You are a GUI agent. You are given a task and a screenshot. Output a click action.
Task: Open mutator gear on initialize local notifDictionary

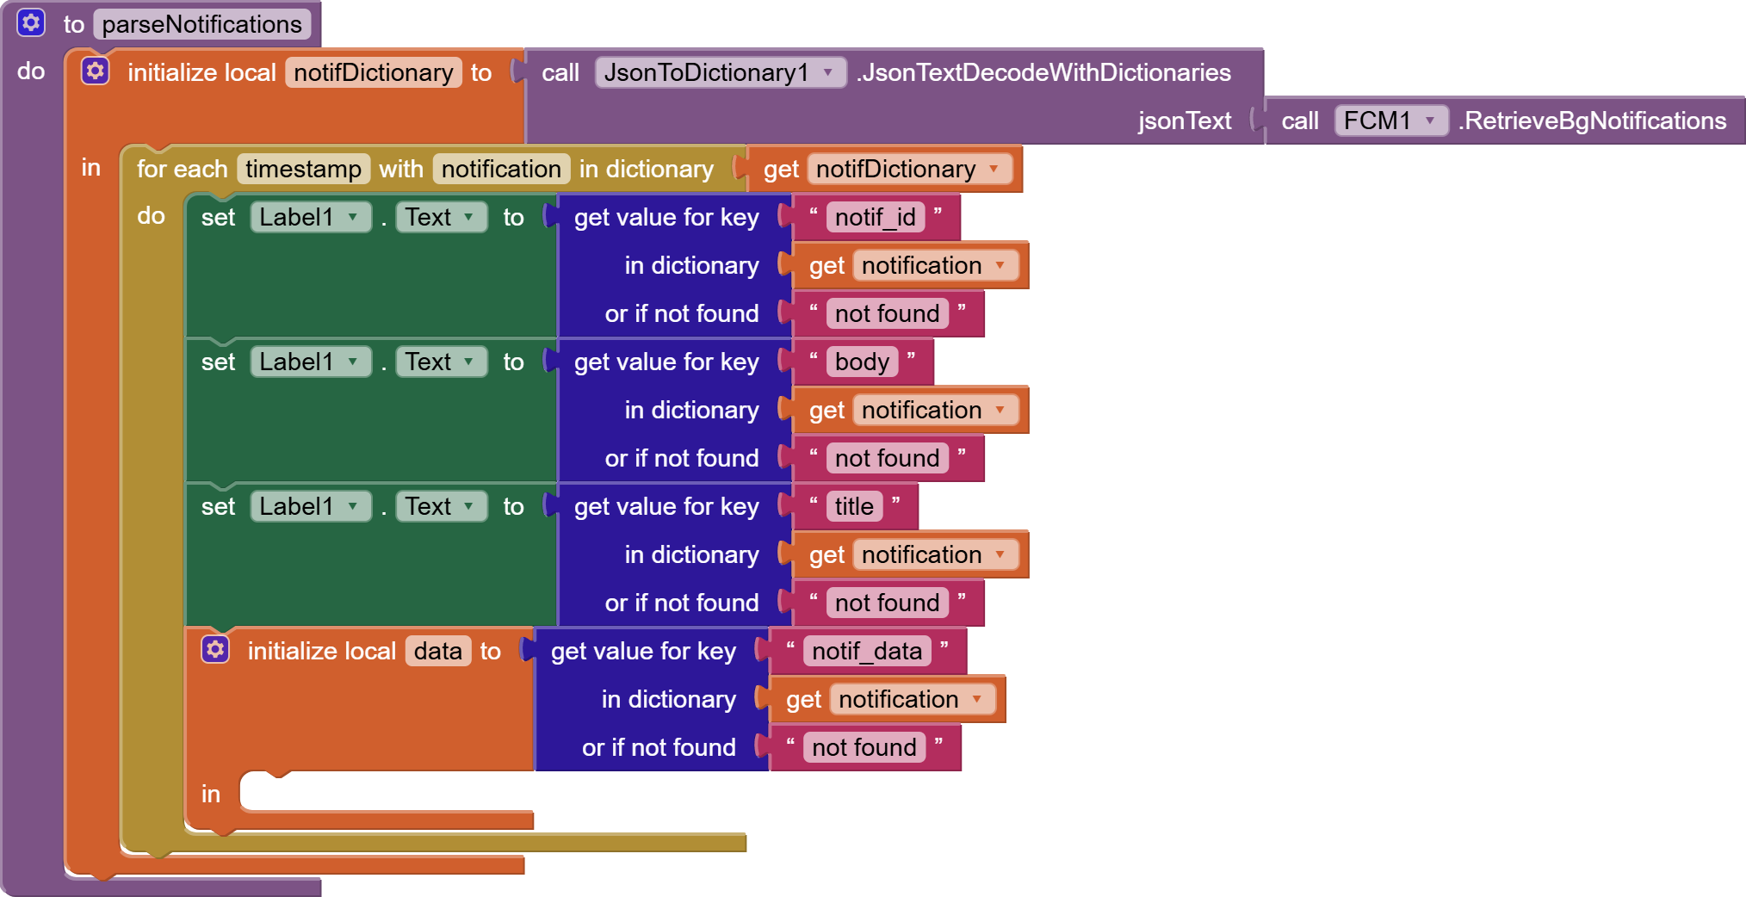(96, 71)
